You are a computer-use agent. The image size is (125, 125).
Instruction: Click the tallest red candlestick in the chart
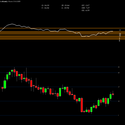tap(82, 105)
